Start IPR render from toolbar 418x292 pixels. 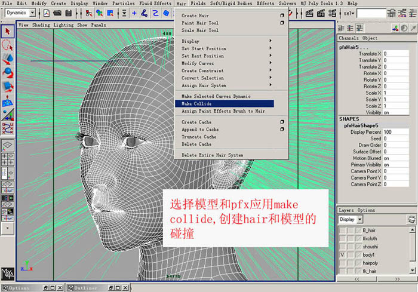coord(321,13)
